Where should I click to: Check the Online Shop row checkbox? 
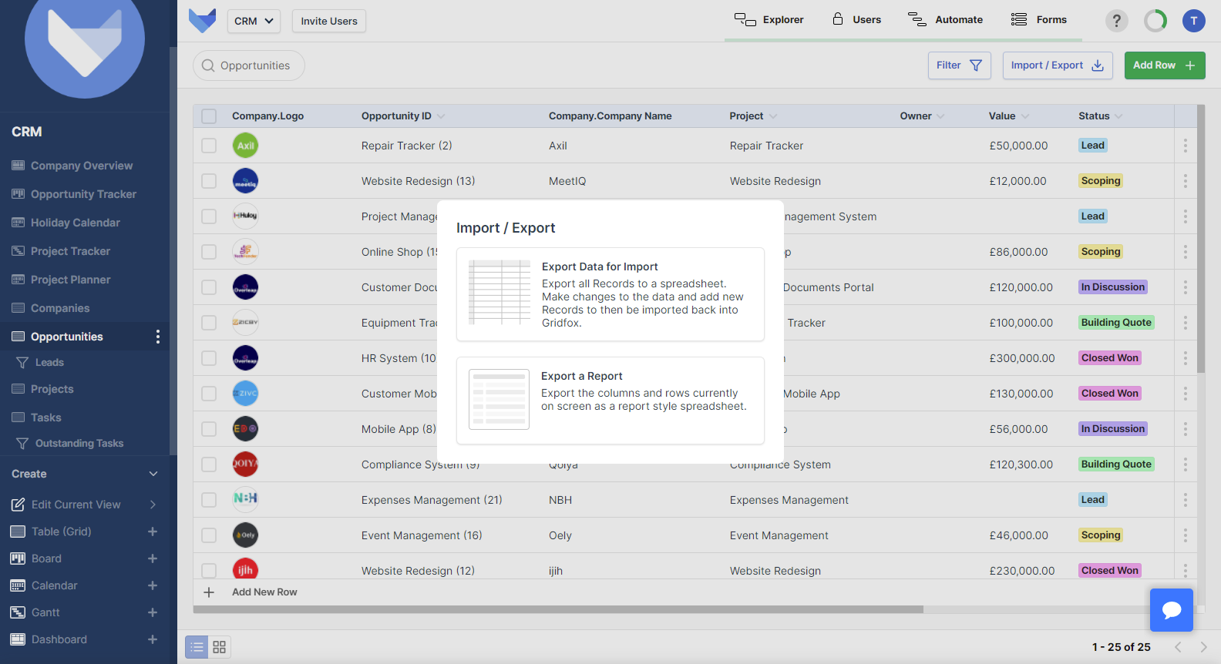pyautogui.click(x=209, y=252)
